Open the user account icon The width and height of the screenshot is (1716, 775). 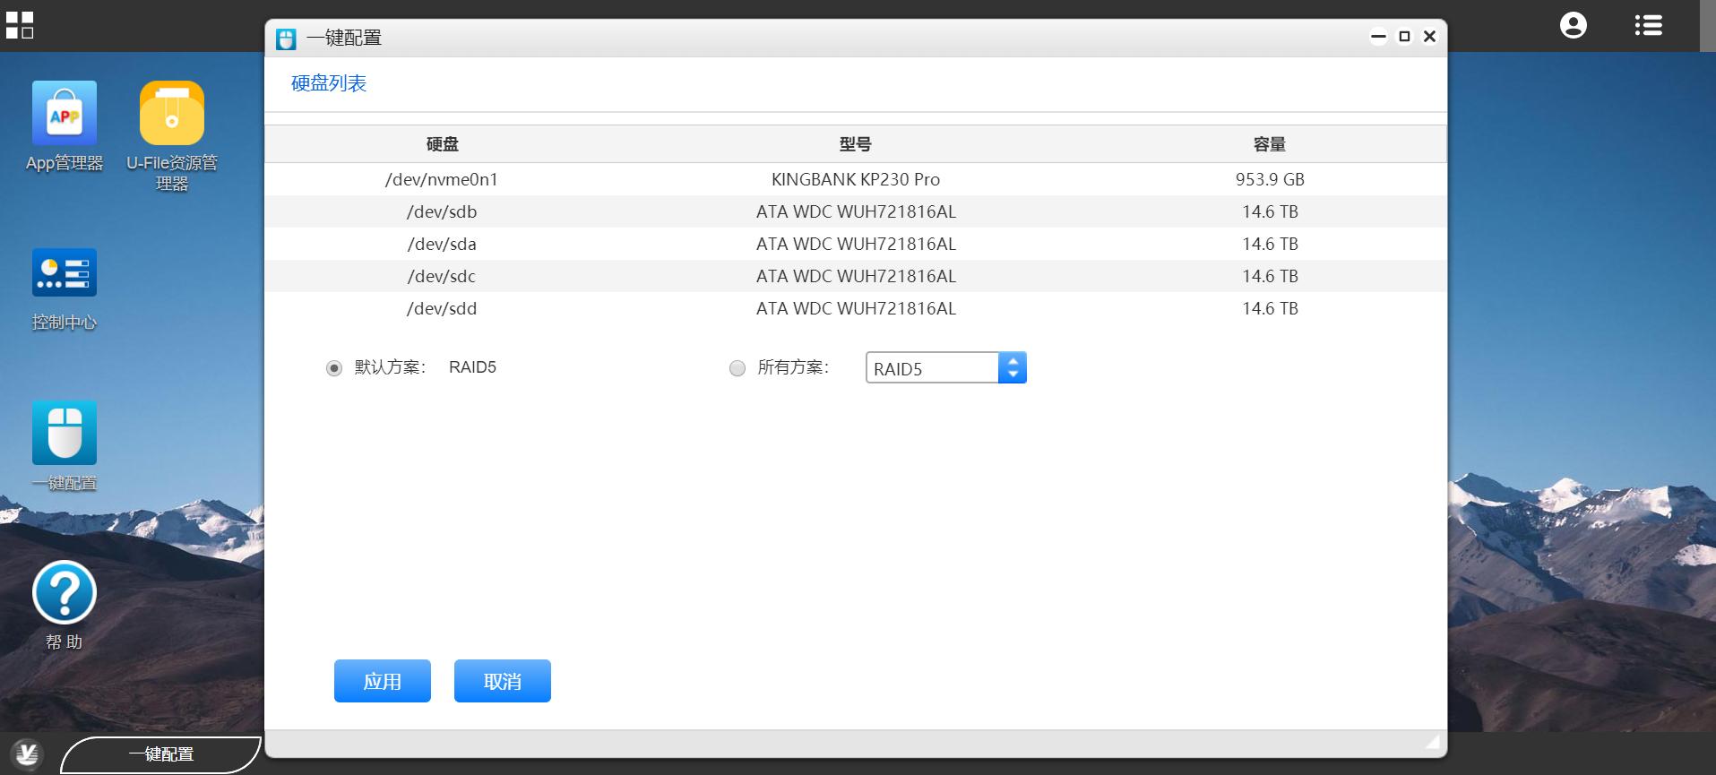tap(1574, 25)
